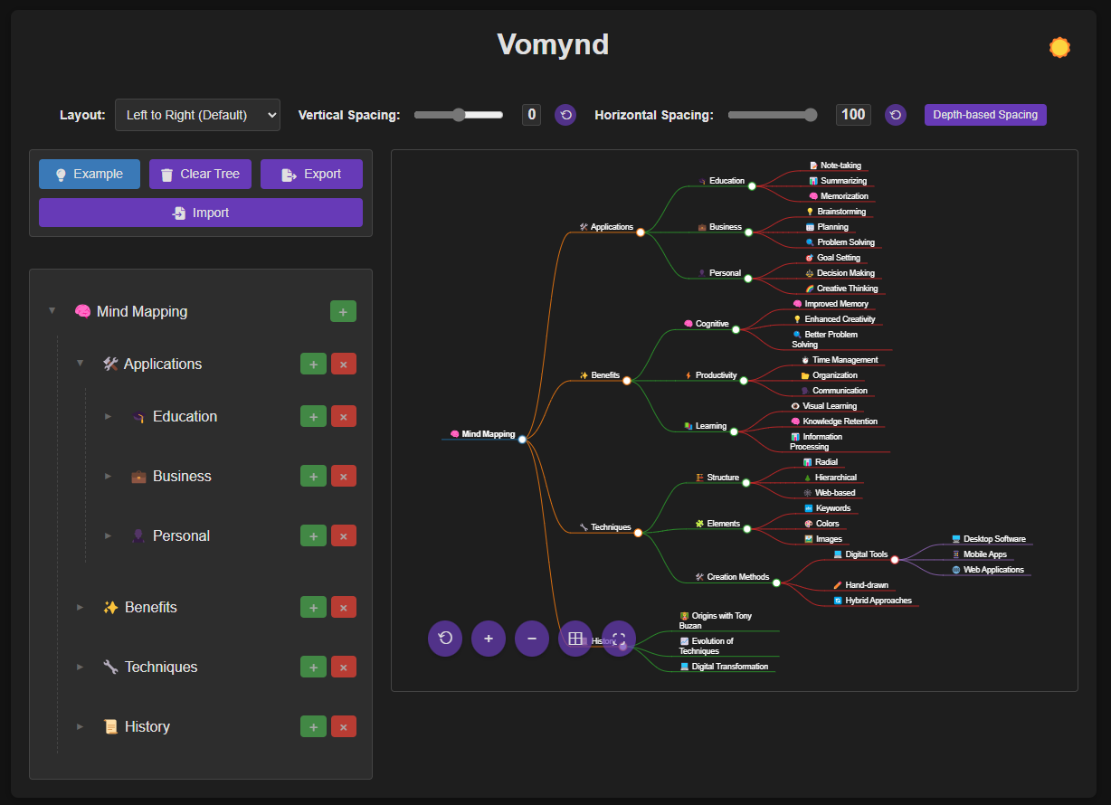Add a child to Techniques

[313, 667]
